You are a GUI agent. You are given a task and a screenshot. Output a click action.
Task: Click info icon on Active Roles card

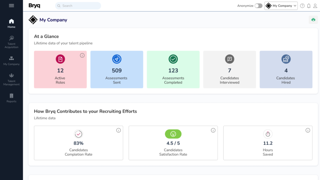(x=82, y=56)
